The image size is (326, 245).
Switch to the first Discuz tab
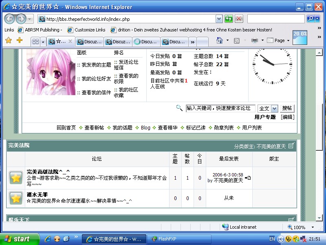click(89, 42)
